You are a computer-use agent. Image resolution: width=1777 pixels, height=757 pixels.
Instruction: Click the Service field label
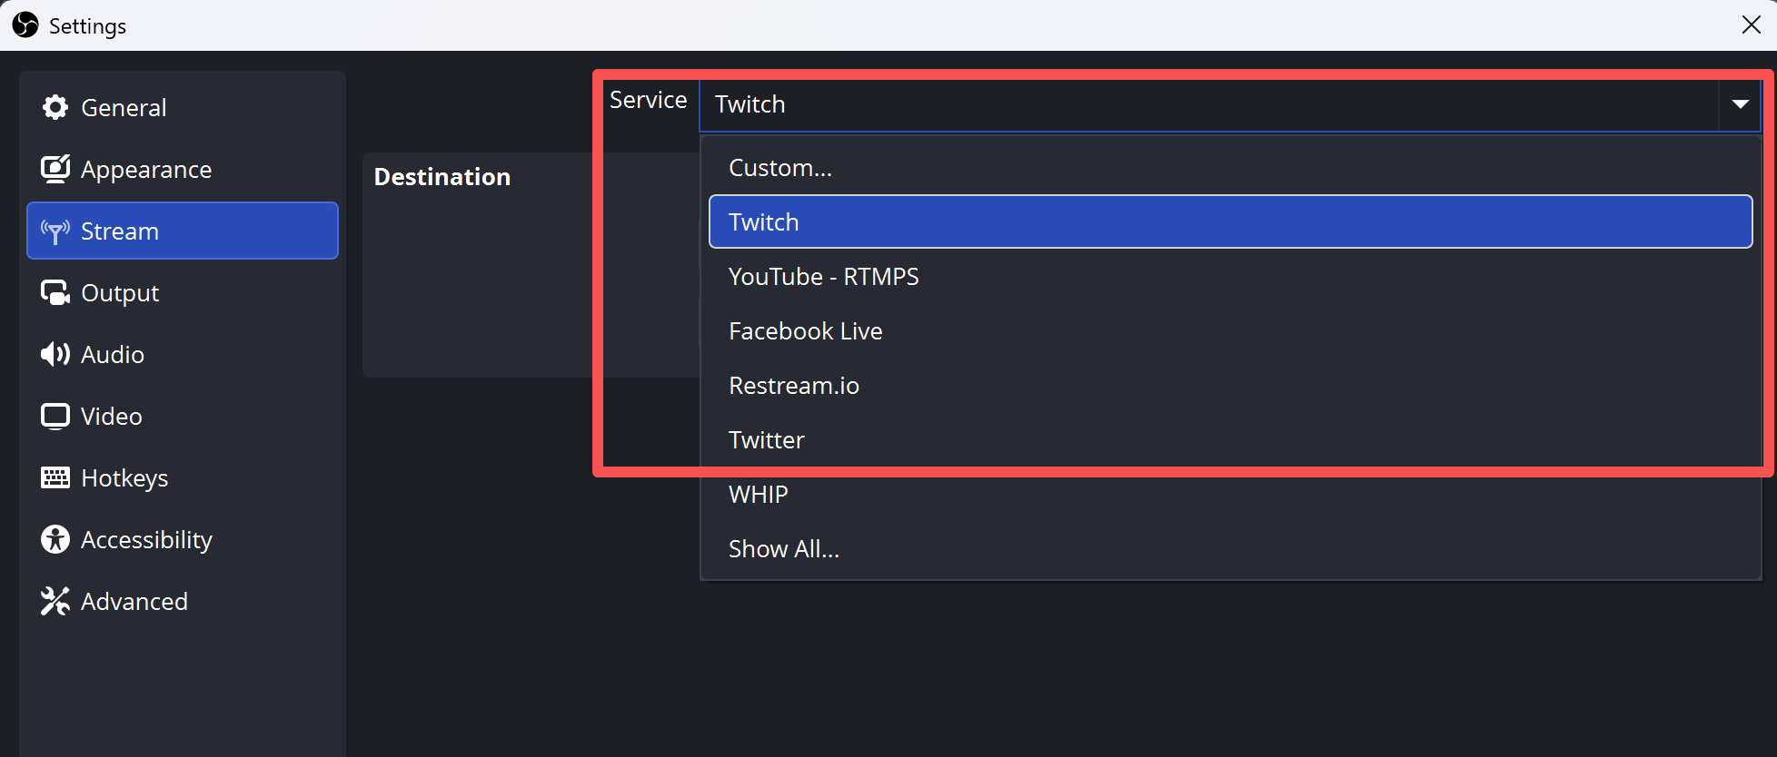[x=648, y=100]
